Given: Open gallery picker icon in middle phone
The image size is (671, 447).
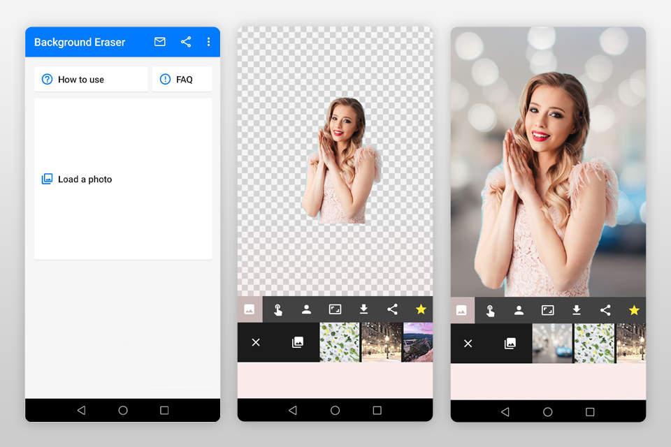Looking at the screenshot, I should point(298,342).
